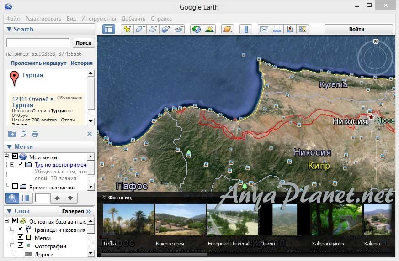Move the selected item up
Viewport: 399px width, 261px height.
57,198
